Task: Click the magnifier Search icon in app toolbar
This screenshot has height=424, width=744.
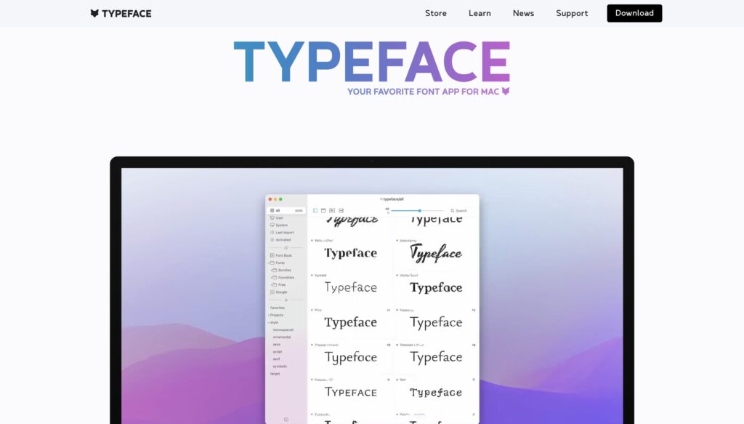Action: point(452,210)
